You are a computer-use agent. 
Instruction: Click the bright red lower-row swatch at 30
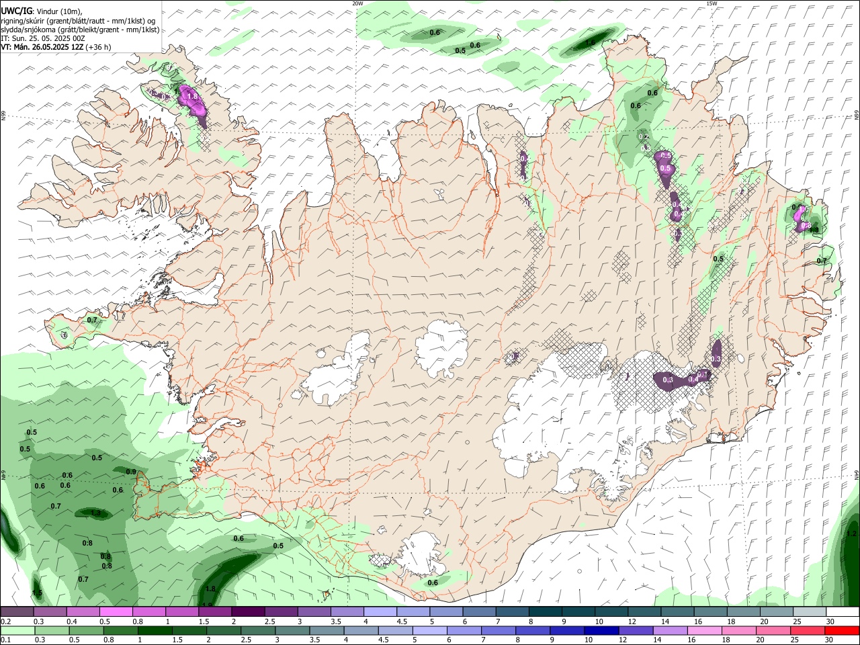[841, 630]
